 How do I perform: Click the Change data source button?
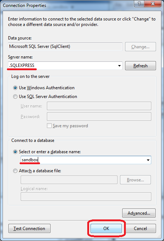(140, 47)
